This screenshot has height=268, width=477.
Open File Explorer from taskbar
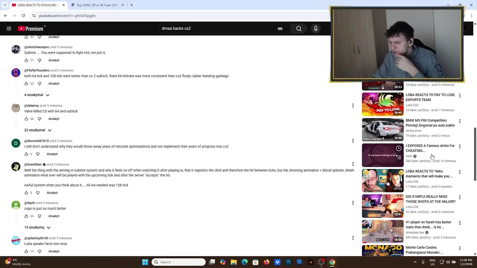pyautogui.click(x=234, y=262)
